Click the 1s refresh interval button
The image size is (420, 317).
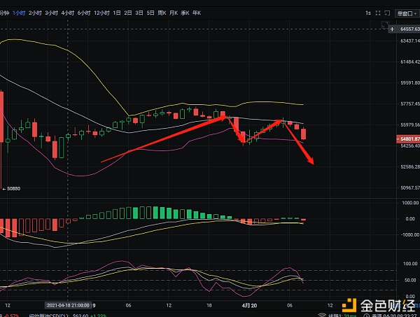(x=368, y=13)
